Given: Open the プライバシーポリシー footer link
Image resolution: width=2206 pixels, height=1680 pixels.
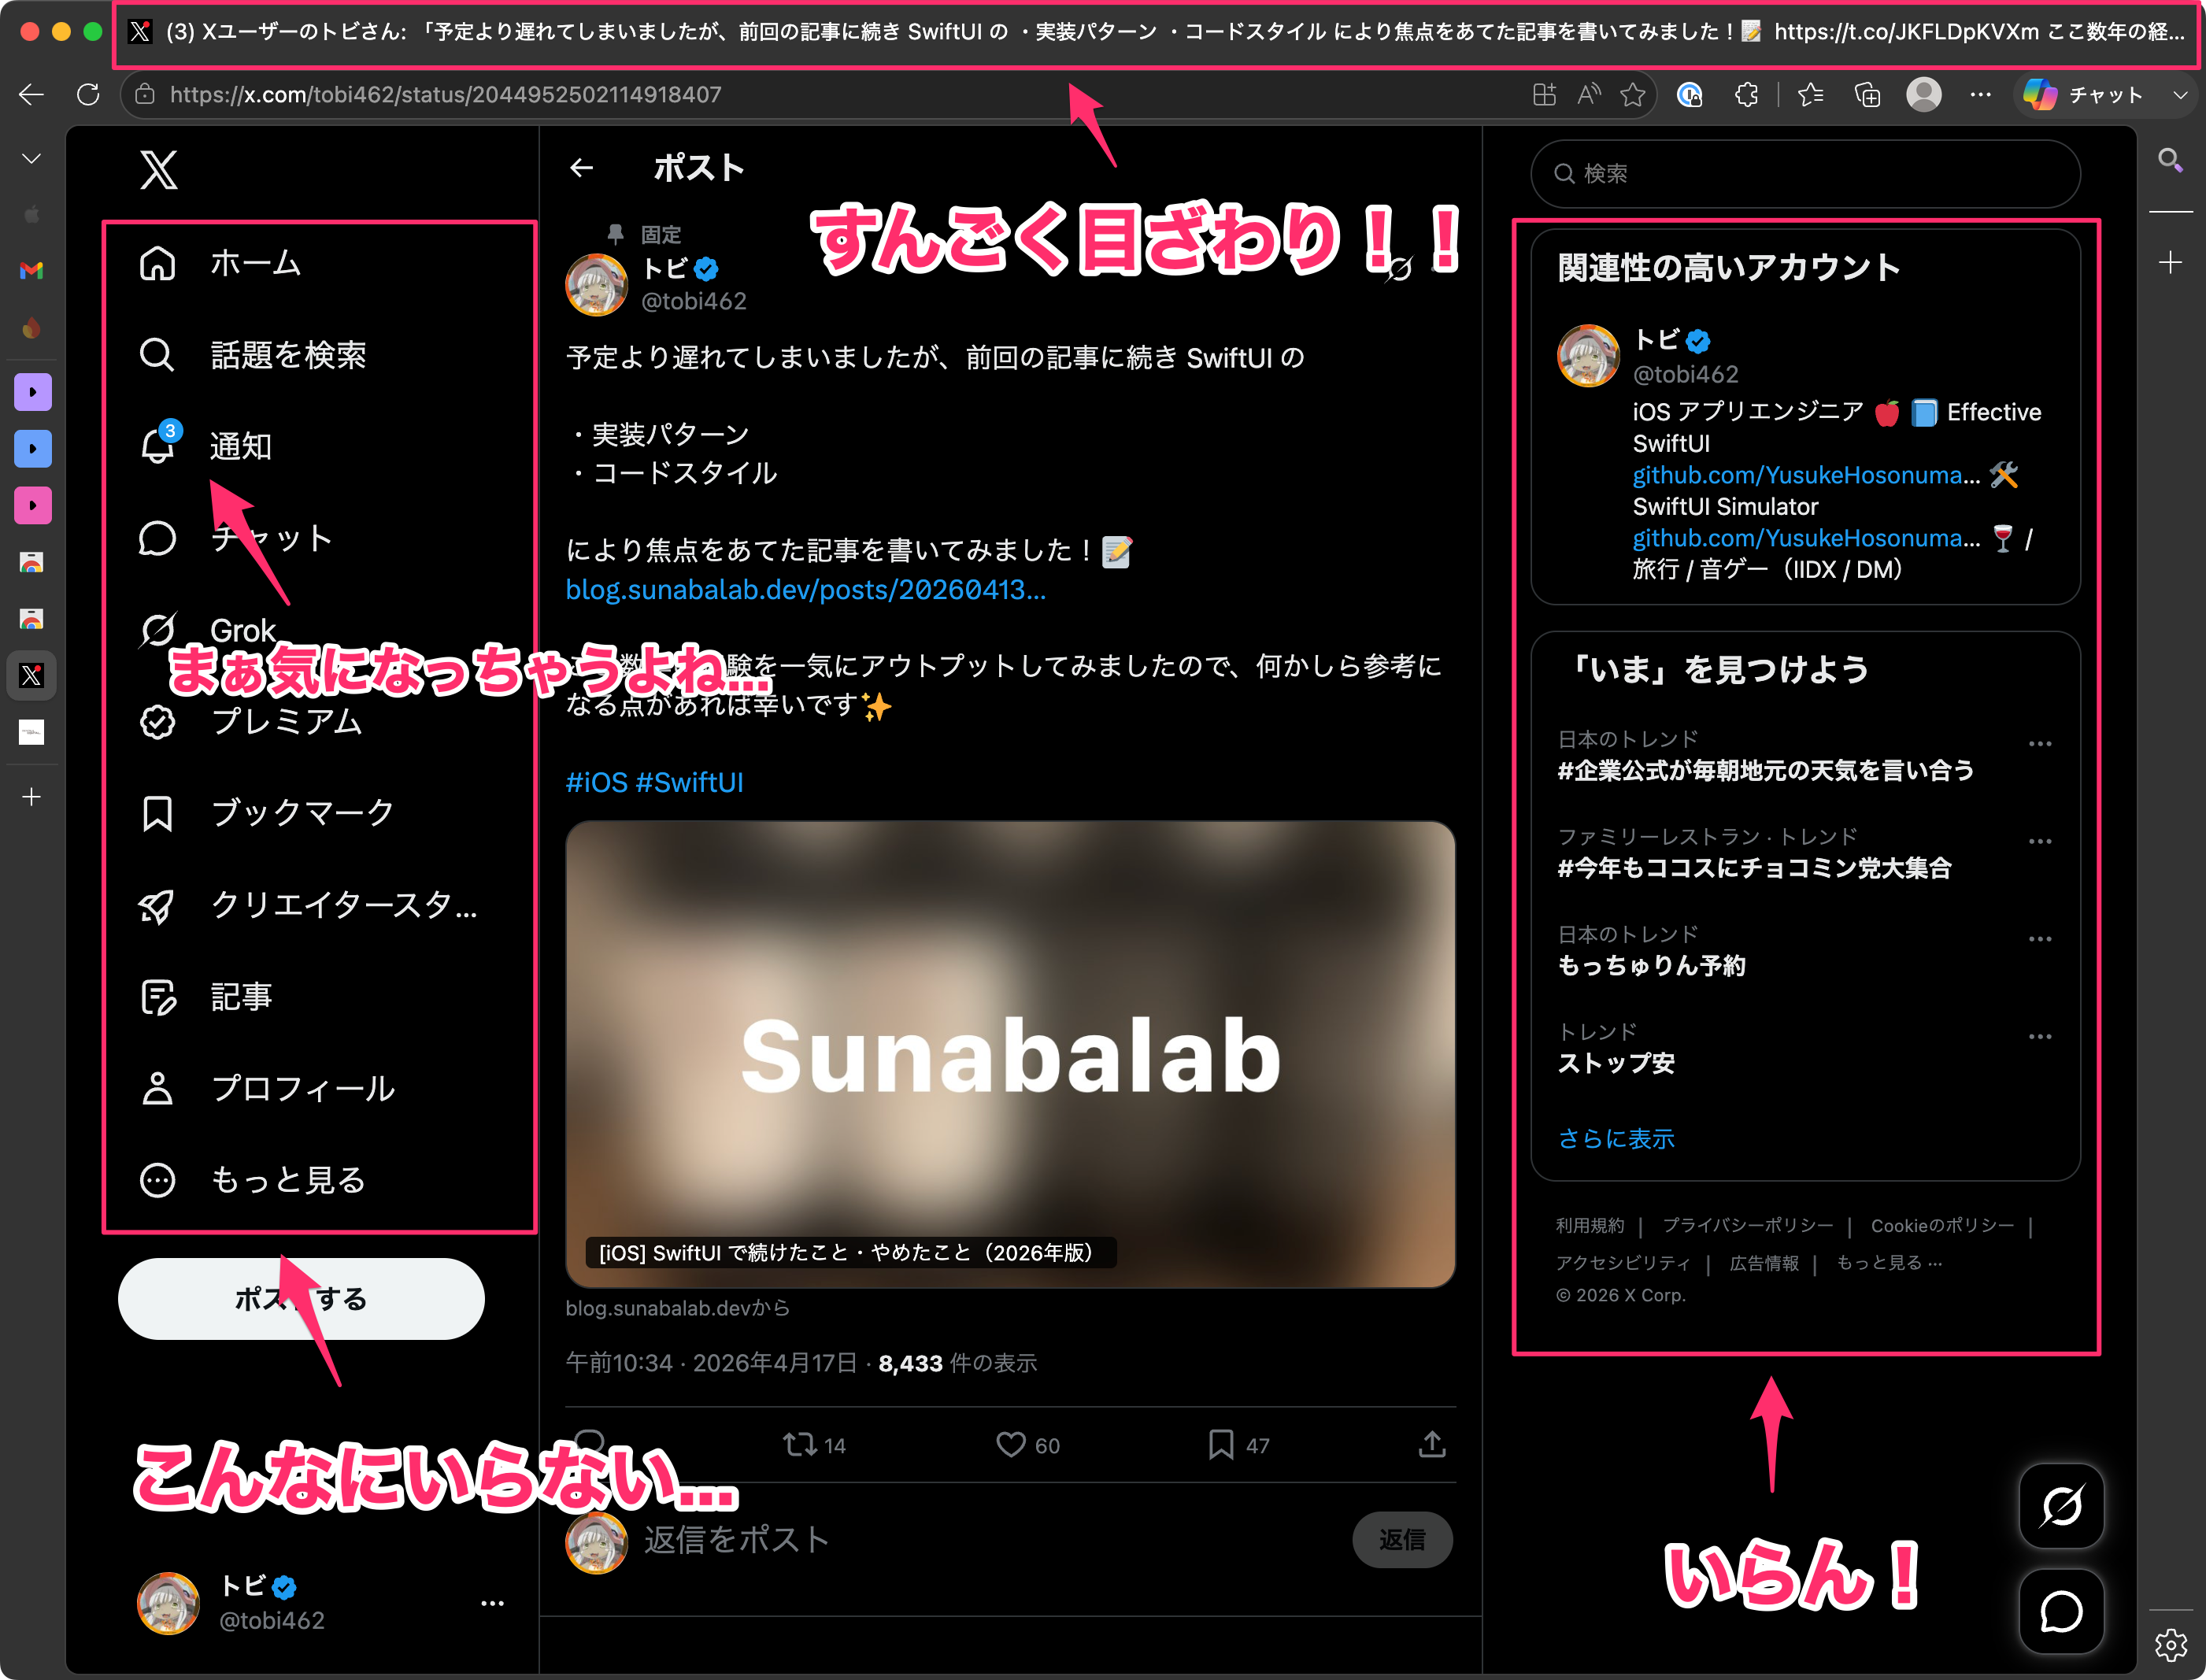Looking at the screenshot, I should (x=1748, y=1226).
